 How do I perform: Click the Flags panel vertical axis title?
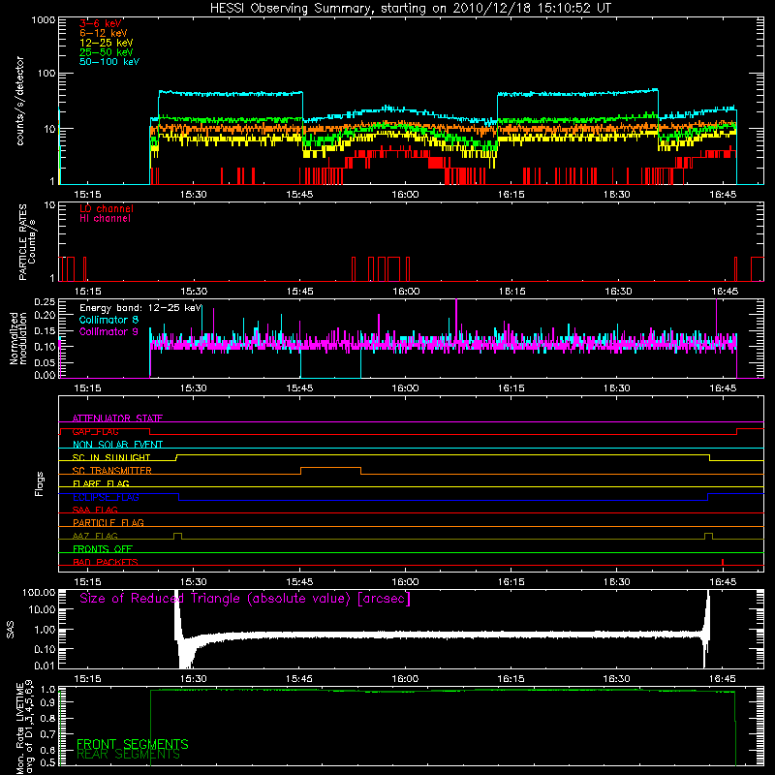[x=40, y=483]
